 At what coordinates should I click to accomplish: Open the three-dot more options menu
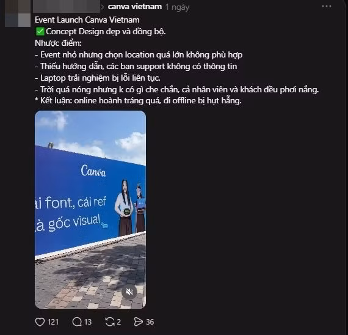[x=327, y=7]
